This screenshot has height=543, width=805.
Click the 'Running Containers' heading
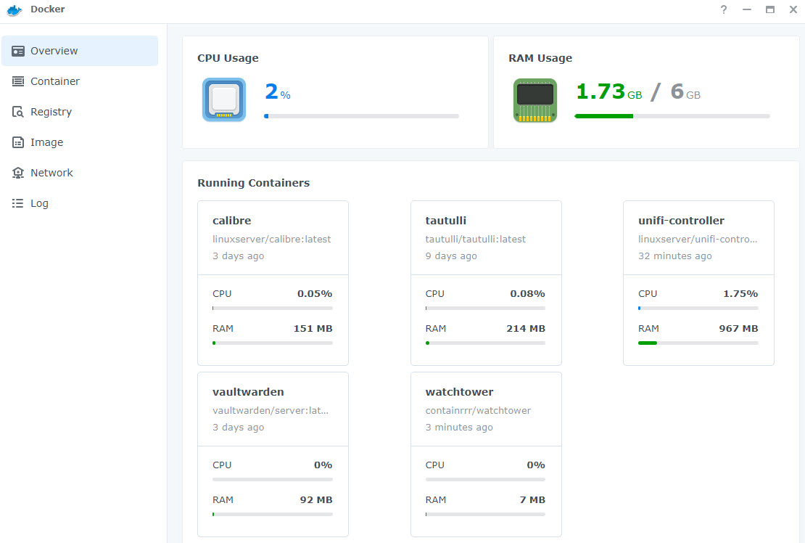[254, 183]
